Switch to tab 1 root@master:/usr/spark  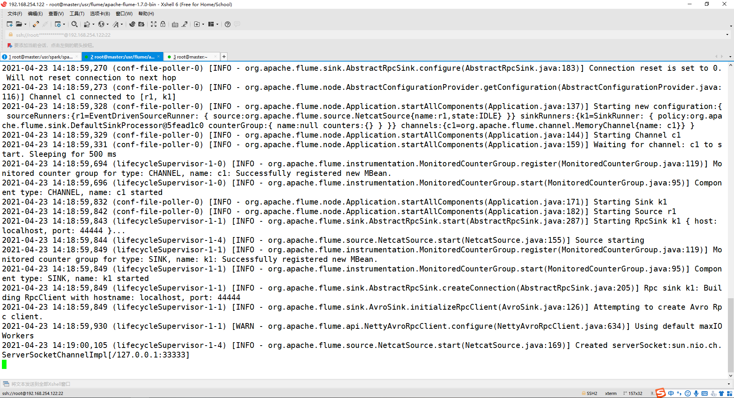coord(41,57)
